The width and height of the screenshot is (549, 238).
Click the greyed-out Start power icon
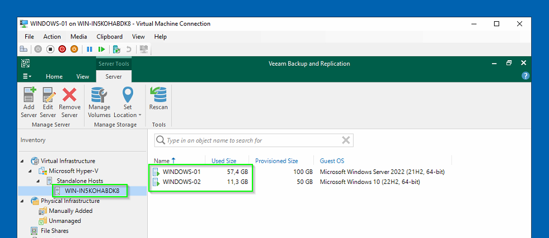point(38,49)
